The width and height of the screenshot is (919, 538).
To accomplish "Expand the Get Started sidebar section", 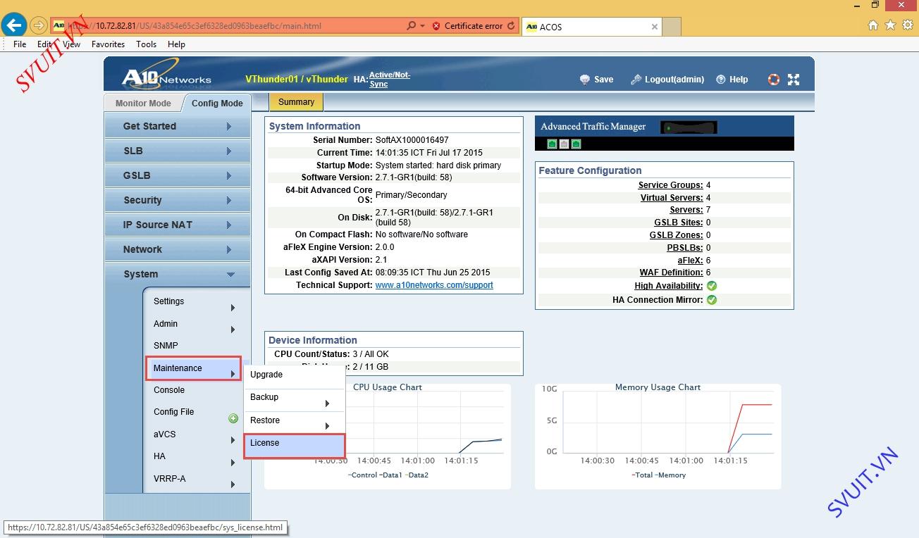I will [x=178, y=126].
